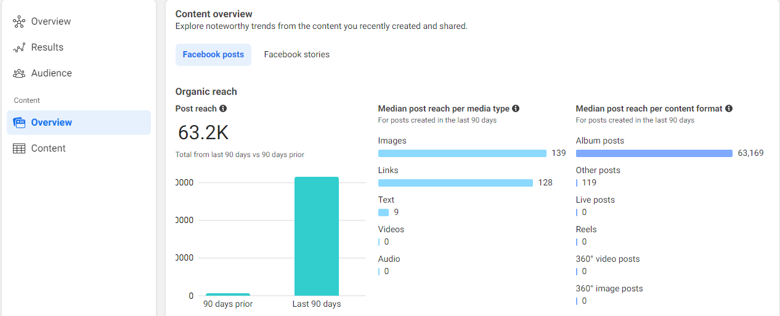Click the Album posts reach bar
780x316 pixels.
tap(654, 153)
